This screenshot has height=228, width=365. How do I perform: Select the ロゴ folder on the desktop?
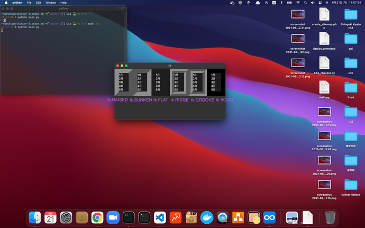pos(351,112)
